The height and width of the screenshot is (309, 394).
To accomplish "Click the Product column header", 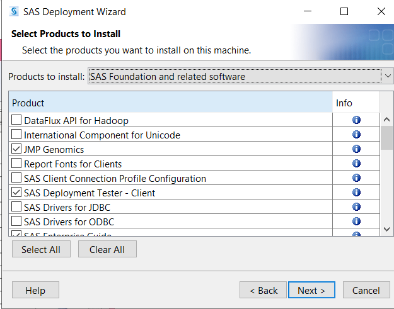I will [171, 103].
